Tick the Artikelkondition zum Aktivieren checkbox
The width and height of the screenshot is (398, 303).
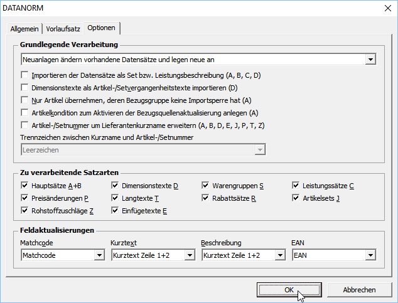tap(25, 113)
